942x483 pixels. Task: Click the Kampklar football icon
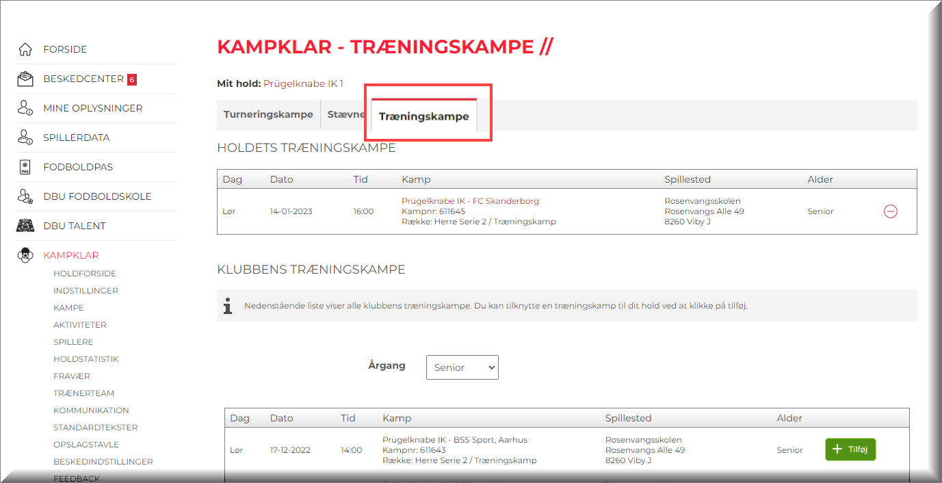pos(25,255)
